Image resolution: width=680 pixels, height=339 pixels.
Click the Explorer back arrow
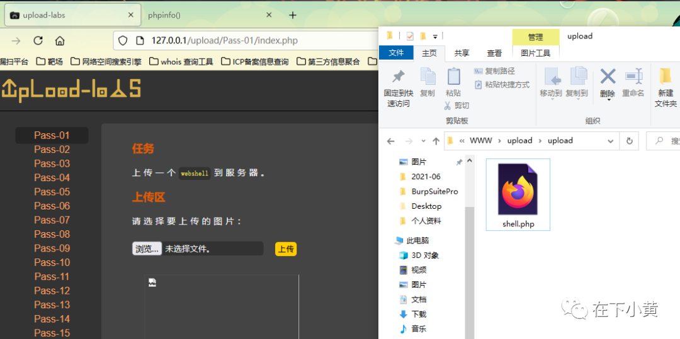(391, 141)
